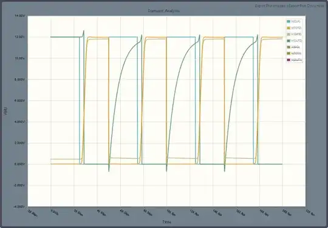
Task: Click the olive fifth legend swatch
Action: [289, 47]
